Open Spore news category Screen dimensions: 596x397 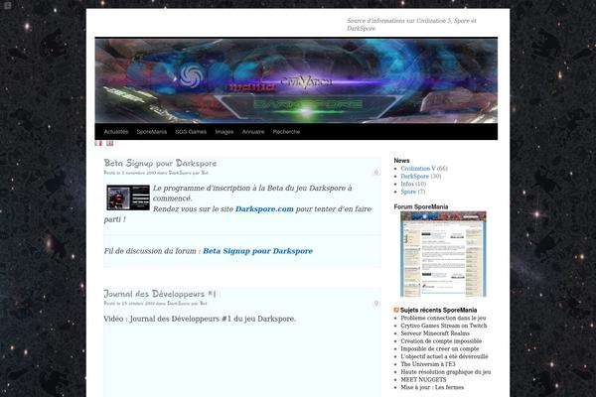(x=408, y=192)
